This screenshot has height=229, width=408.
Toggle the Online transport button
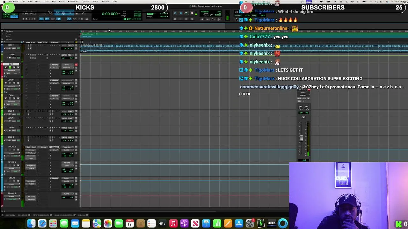(x=175, y=13)
